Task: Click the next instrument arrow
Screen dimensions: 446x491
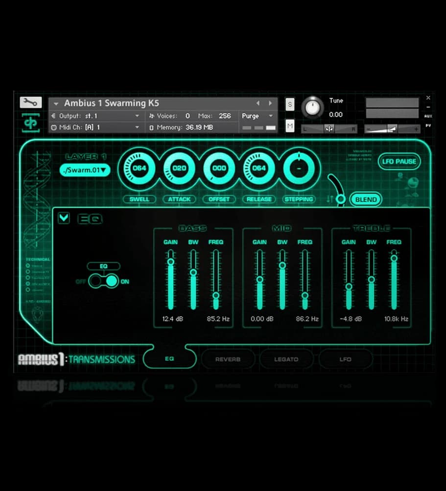Action: 270,103
